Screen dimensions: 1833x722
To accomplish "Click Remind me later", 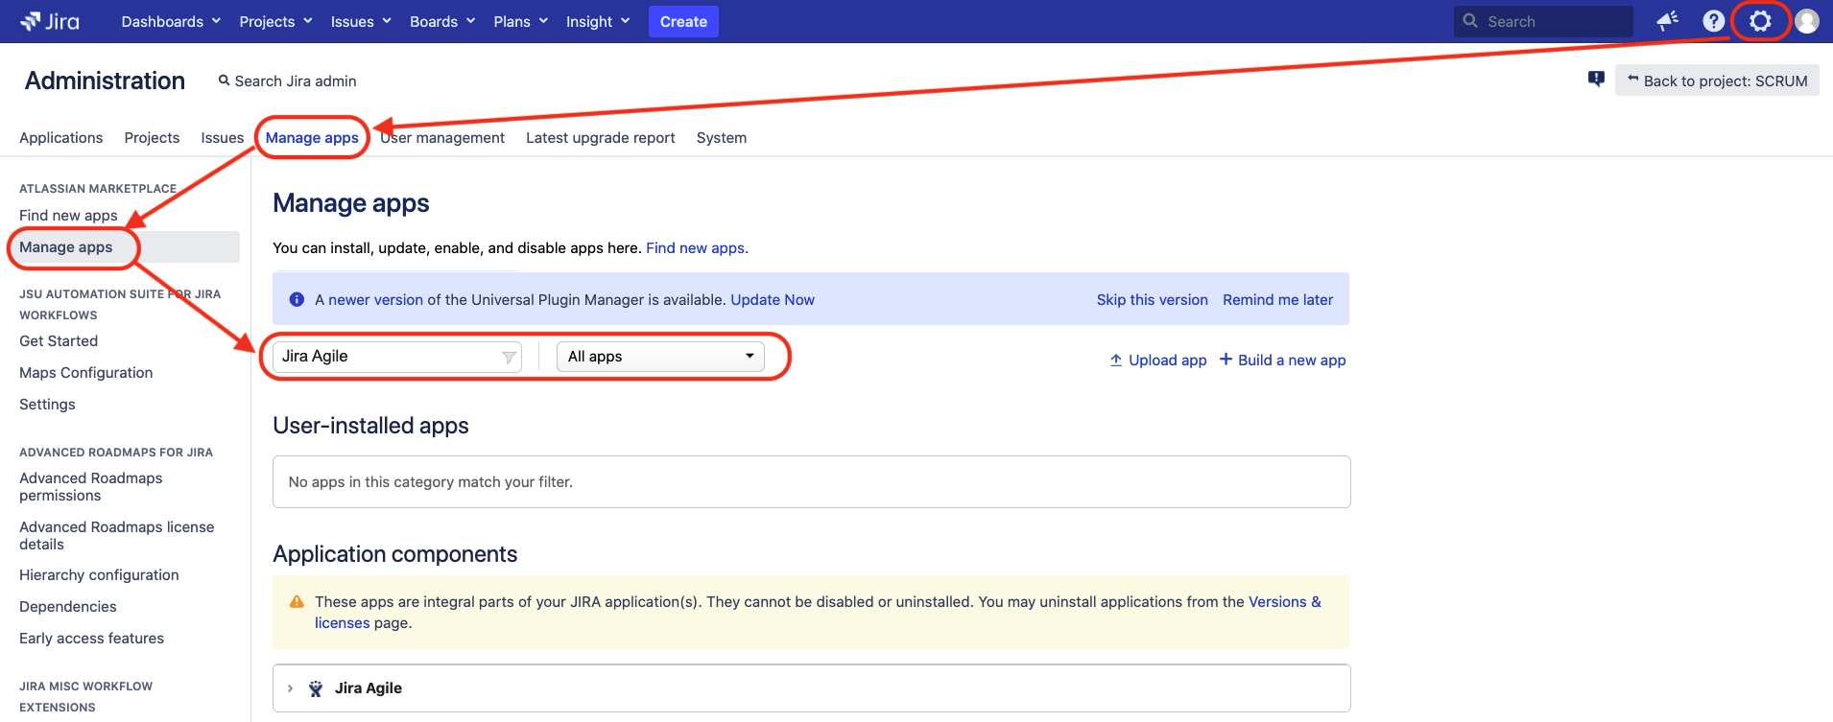I will pyautogui.click(x=1278, y=300).
